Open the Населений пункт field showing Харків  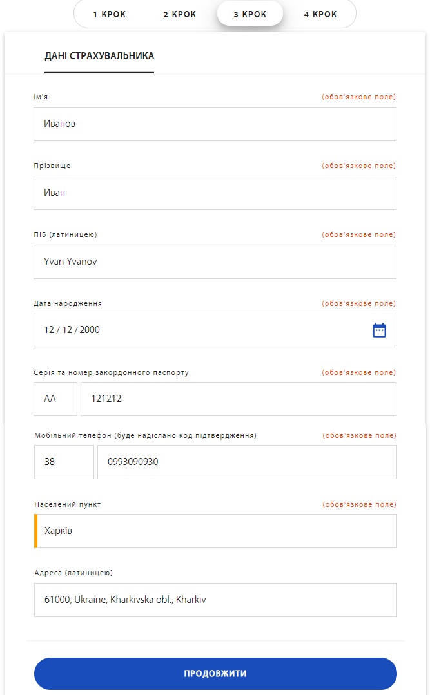click(x=215, y=531)
